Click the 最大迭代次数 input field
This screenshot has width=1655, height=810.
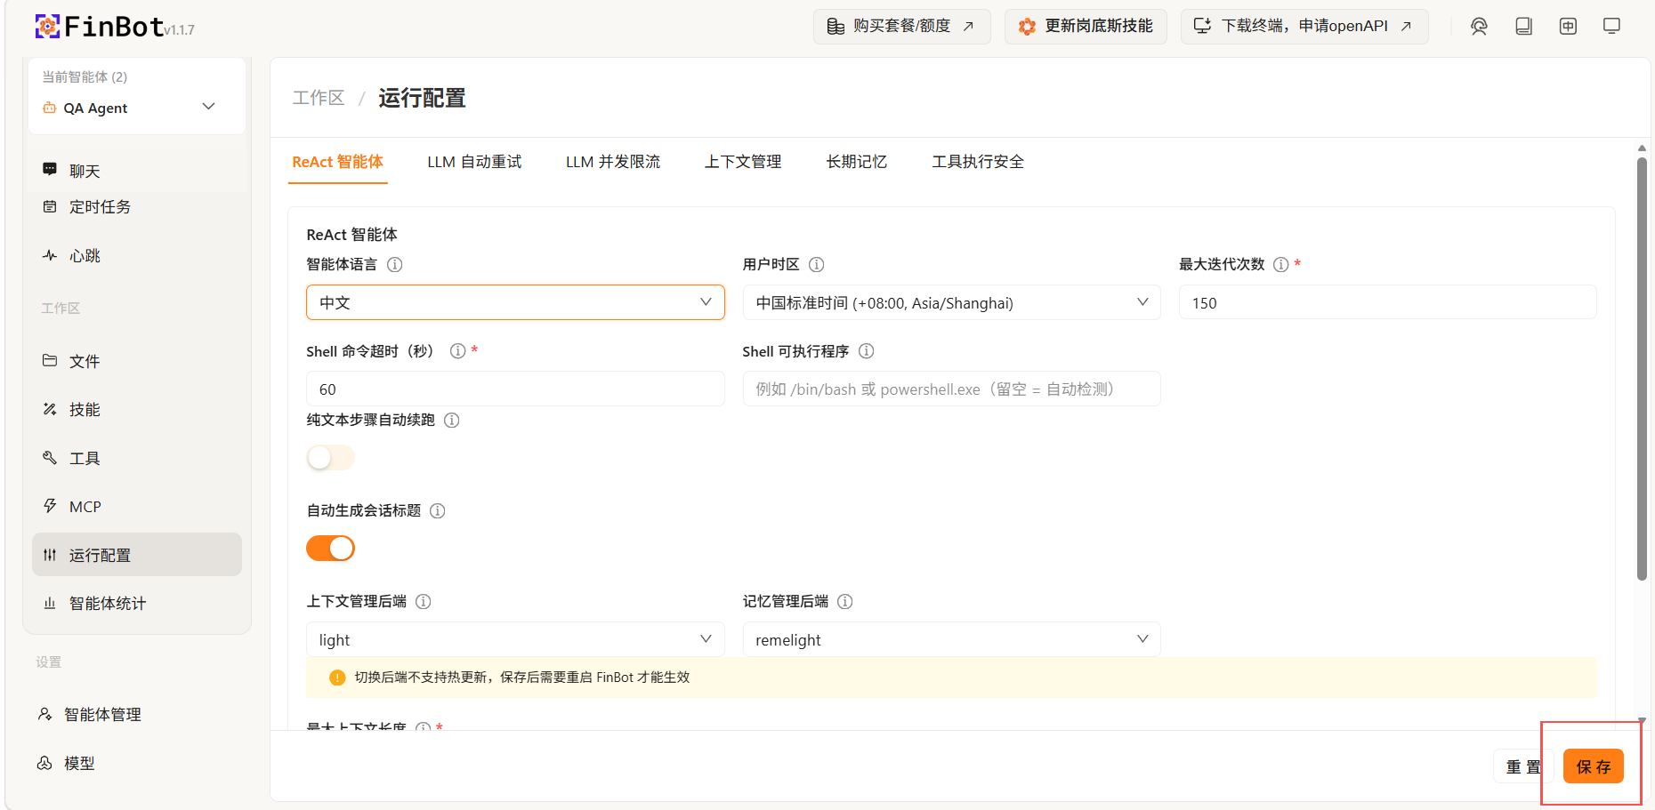(x=1387, y=302)
